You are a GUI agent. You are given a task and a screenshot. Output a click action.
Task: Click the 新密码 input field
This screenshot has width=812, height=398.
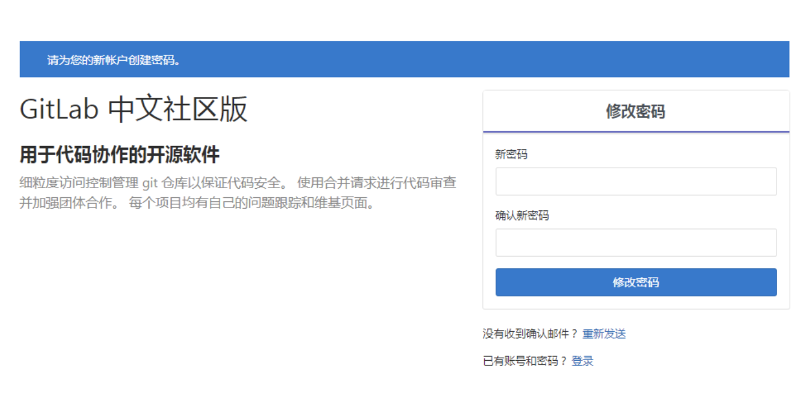(636, 182)
